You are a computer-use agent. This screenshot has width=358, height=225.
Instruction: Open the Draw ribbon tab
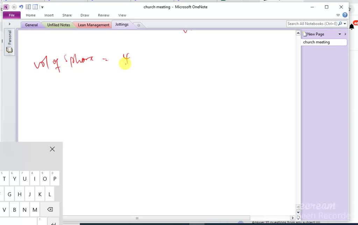[85, 15]
